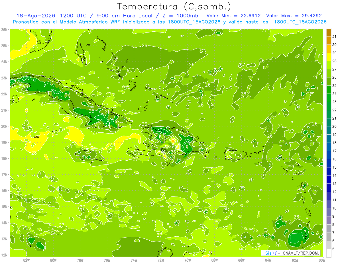Click the '80W' longitude axis label
The height and width of the screenshot is (264, 342).
[53, 260]
